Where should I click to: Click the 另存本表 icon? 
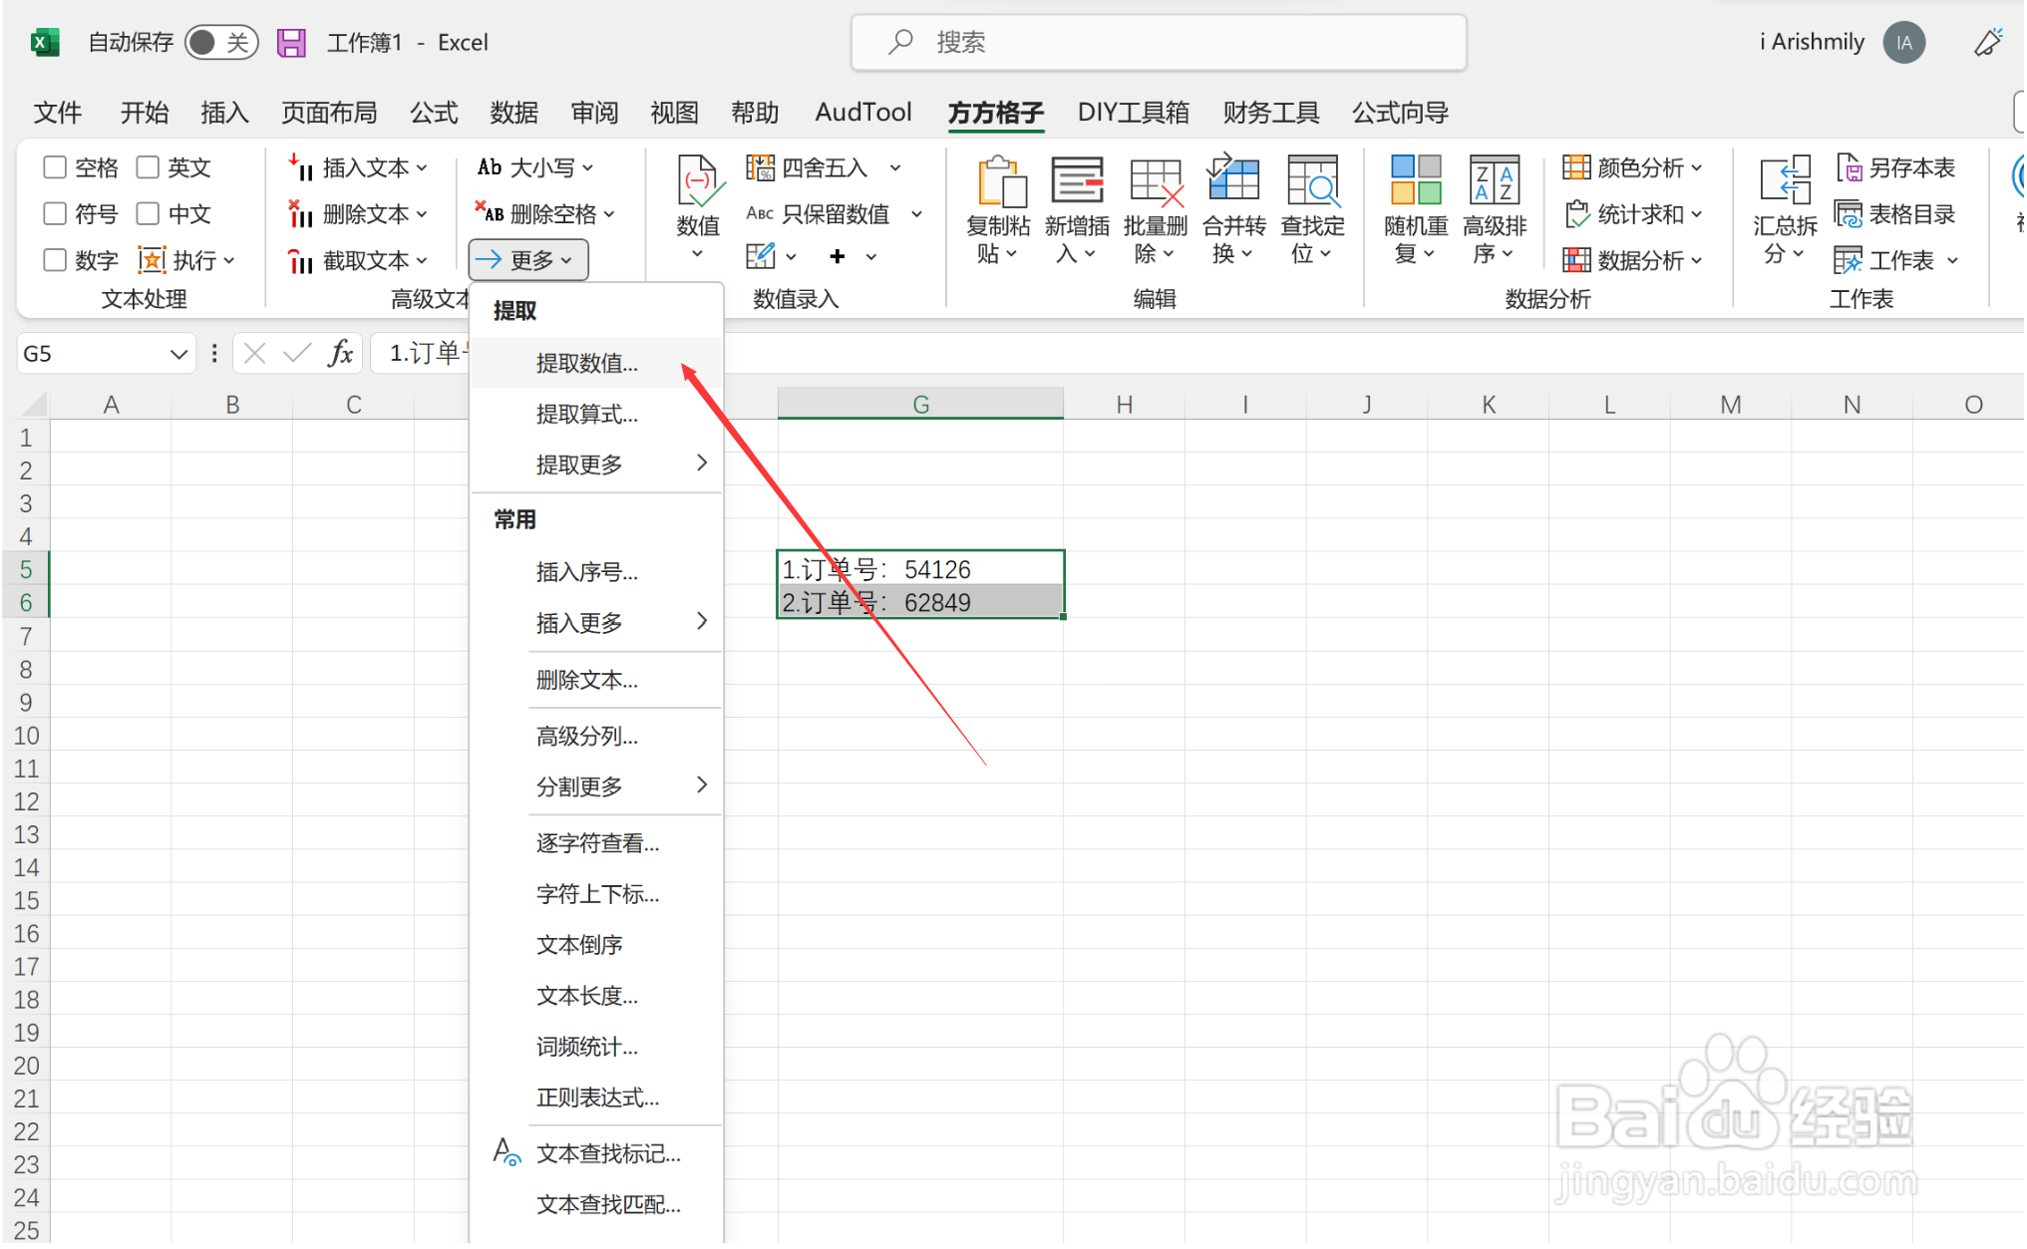point(1850,167)
